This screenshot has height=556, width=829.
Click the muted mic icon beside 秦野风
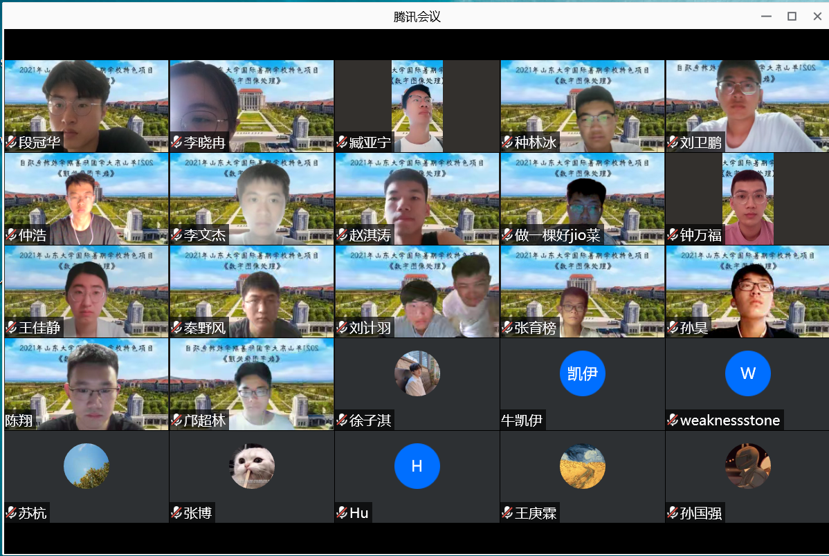[x=176, y=328]
